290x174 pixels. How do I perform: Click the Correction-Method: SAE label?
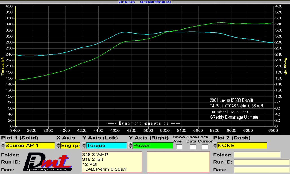pos(156,2)
